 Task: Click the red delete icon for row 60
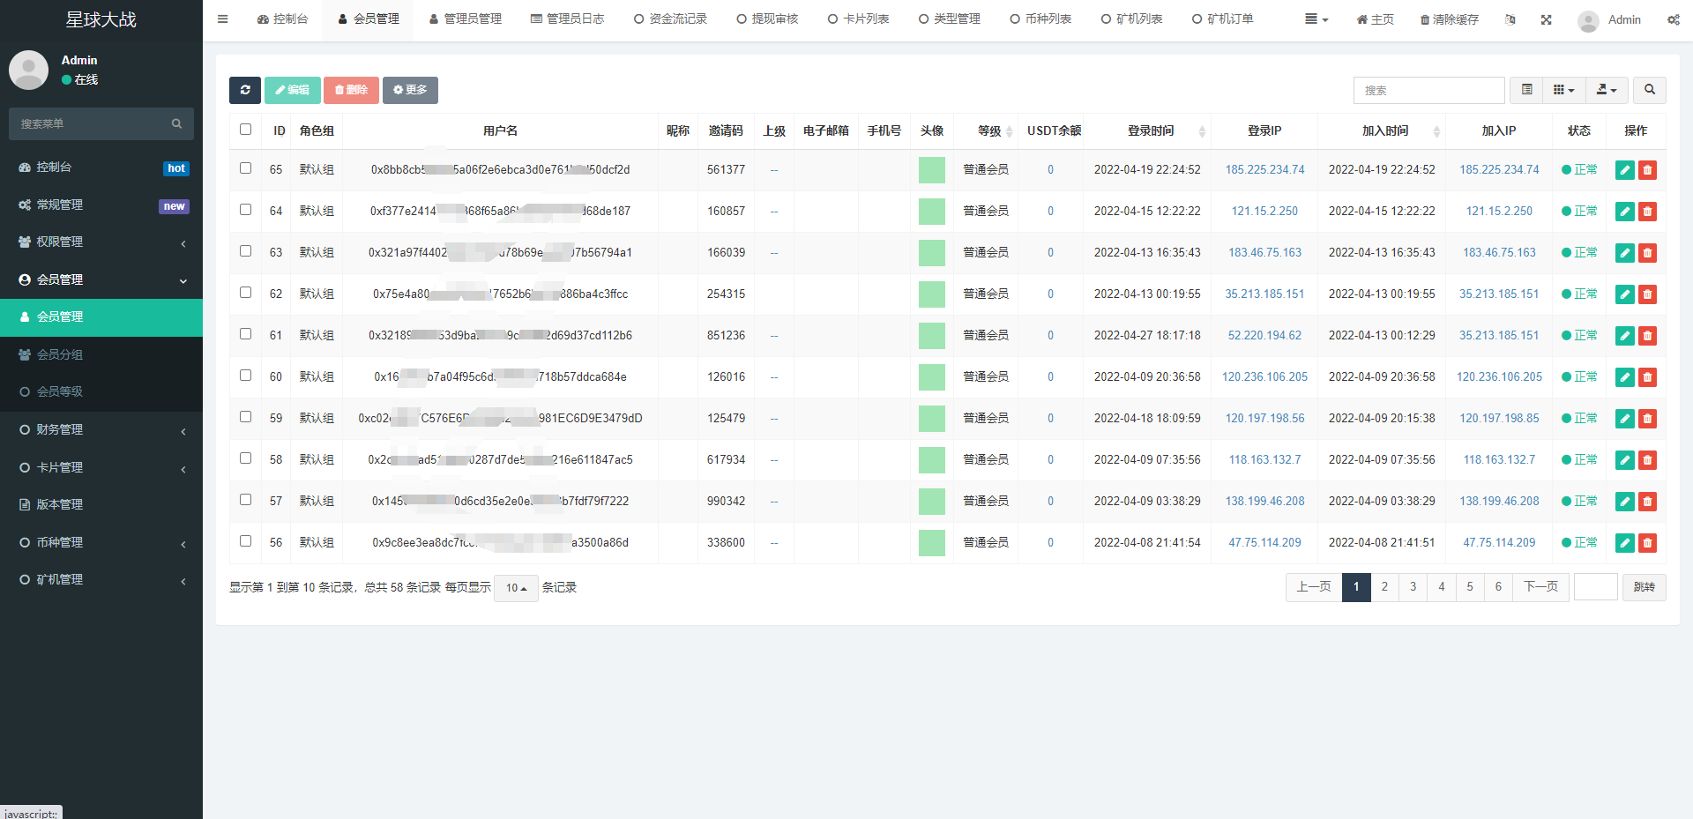coord(1647,377)
